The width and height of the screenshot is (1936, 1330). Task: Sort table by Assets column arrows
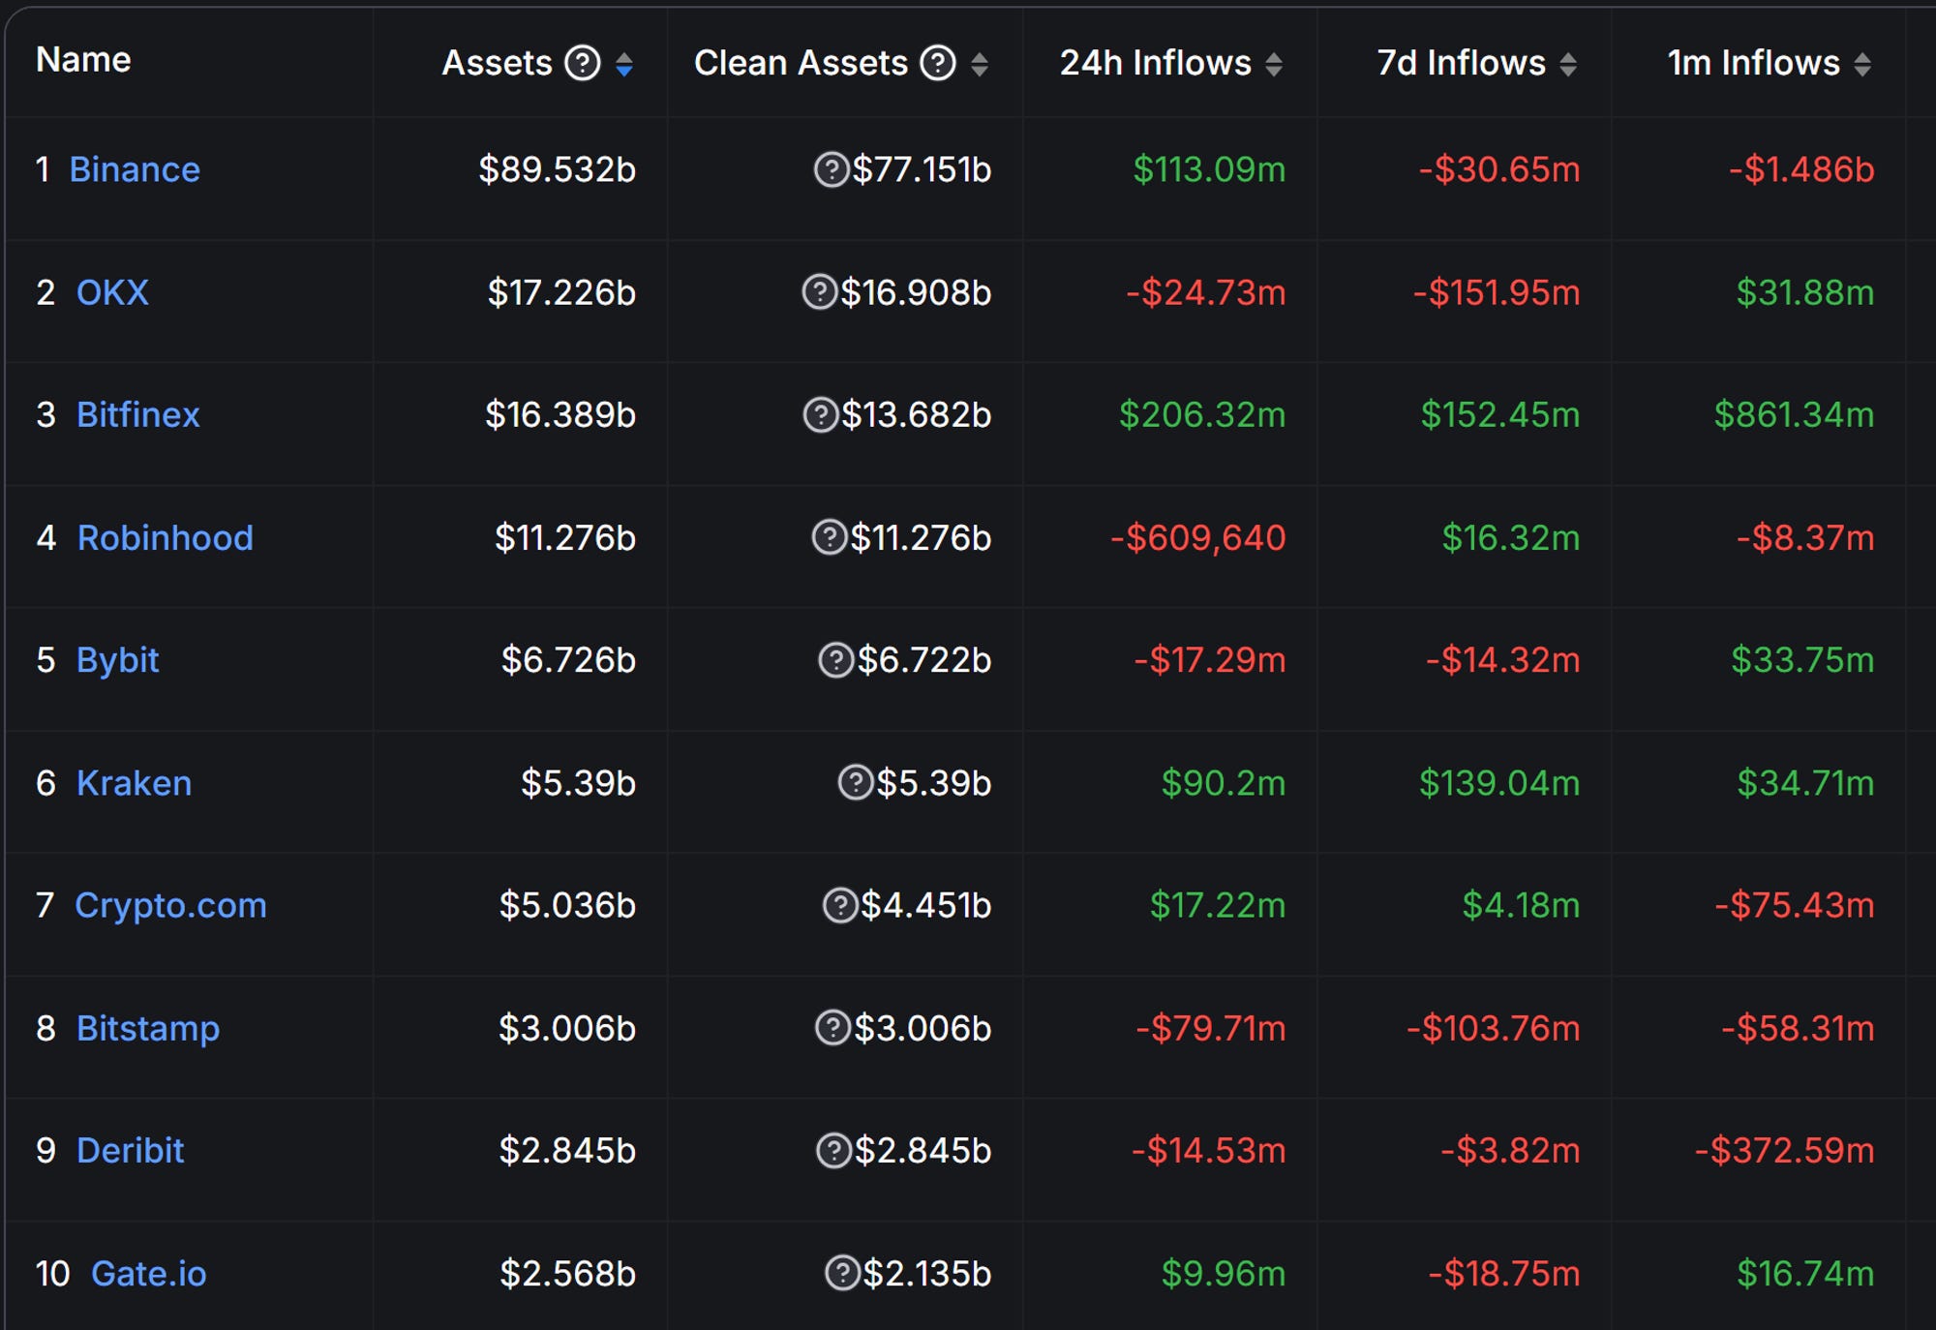(624, 64)
